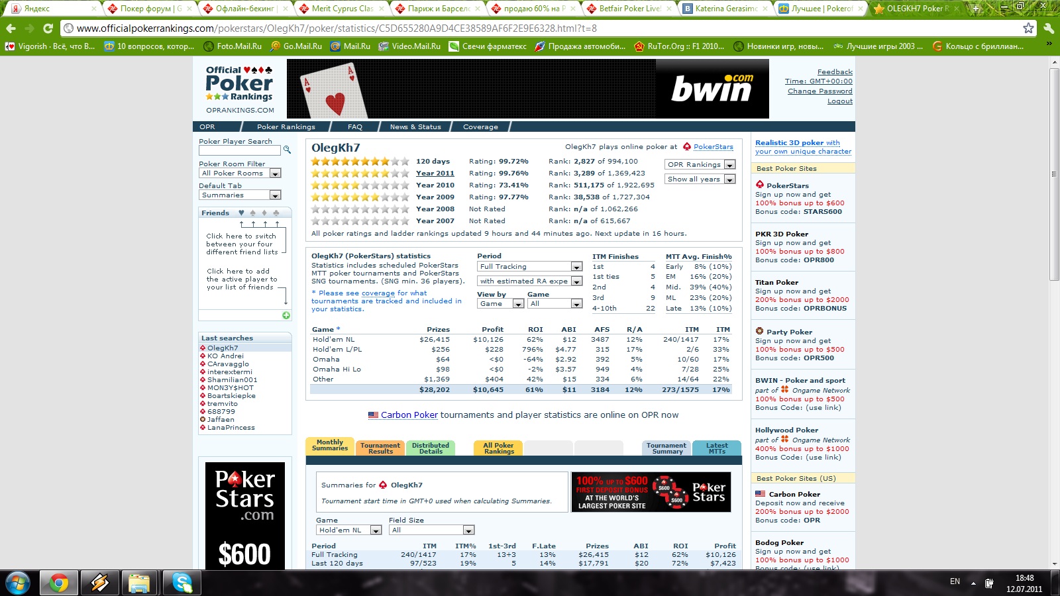The image size is (1060, 596).
Task: Add active player to friends with green plus
Action: point(286,315)
